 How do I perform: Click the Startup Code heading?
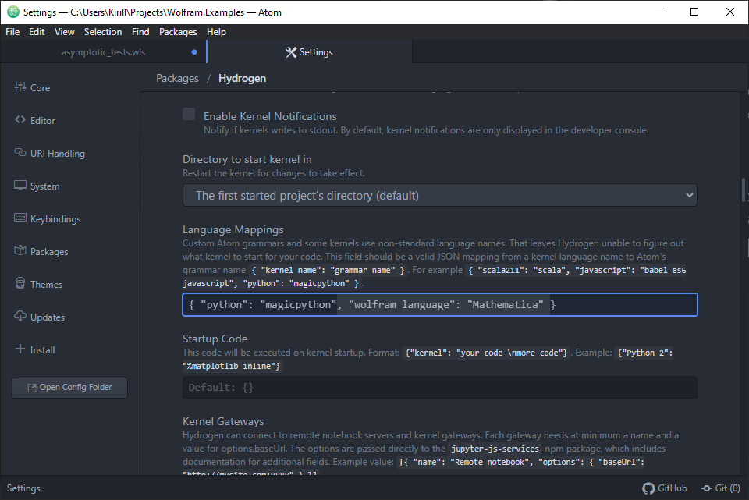215,339
